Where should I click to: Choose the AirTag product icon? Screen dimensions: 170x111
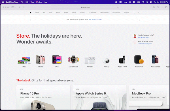(106, 61)
